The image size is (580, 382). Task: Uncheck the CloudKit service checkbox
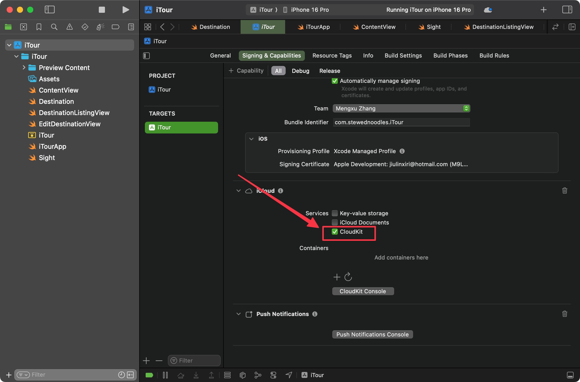335,232
